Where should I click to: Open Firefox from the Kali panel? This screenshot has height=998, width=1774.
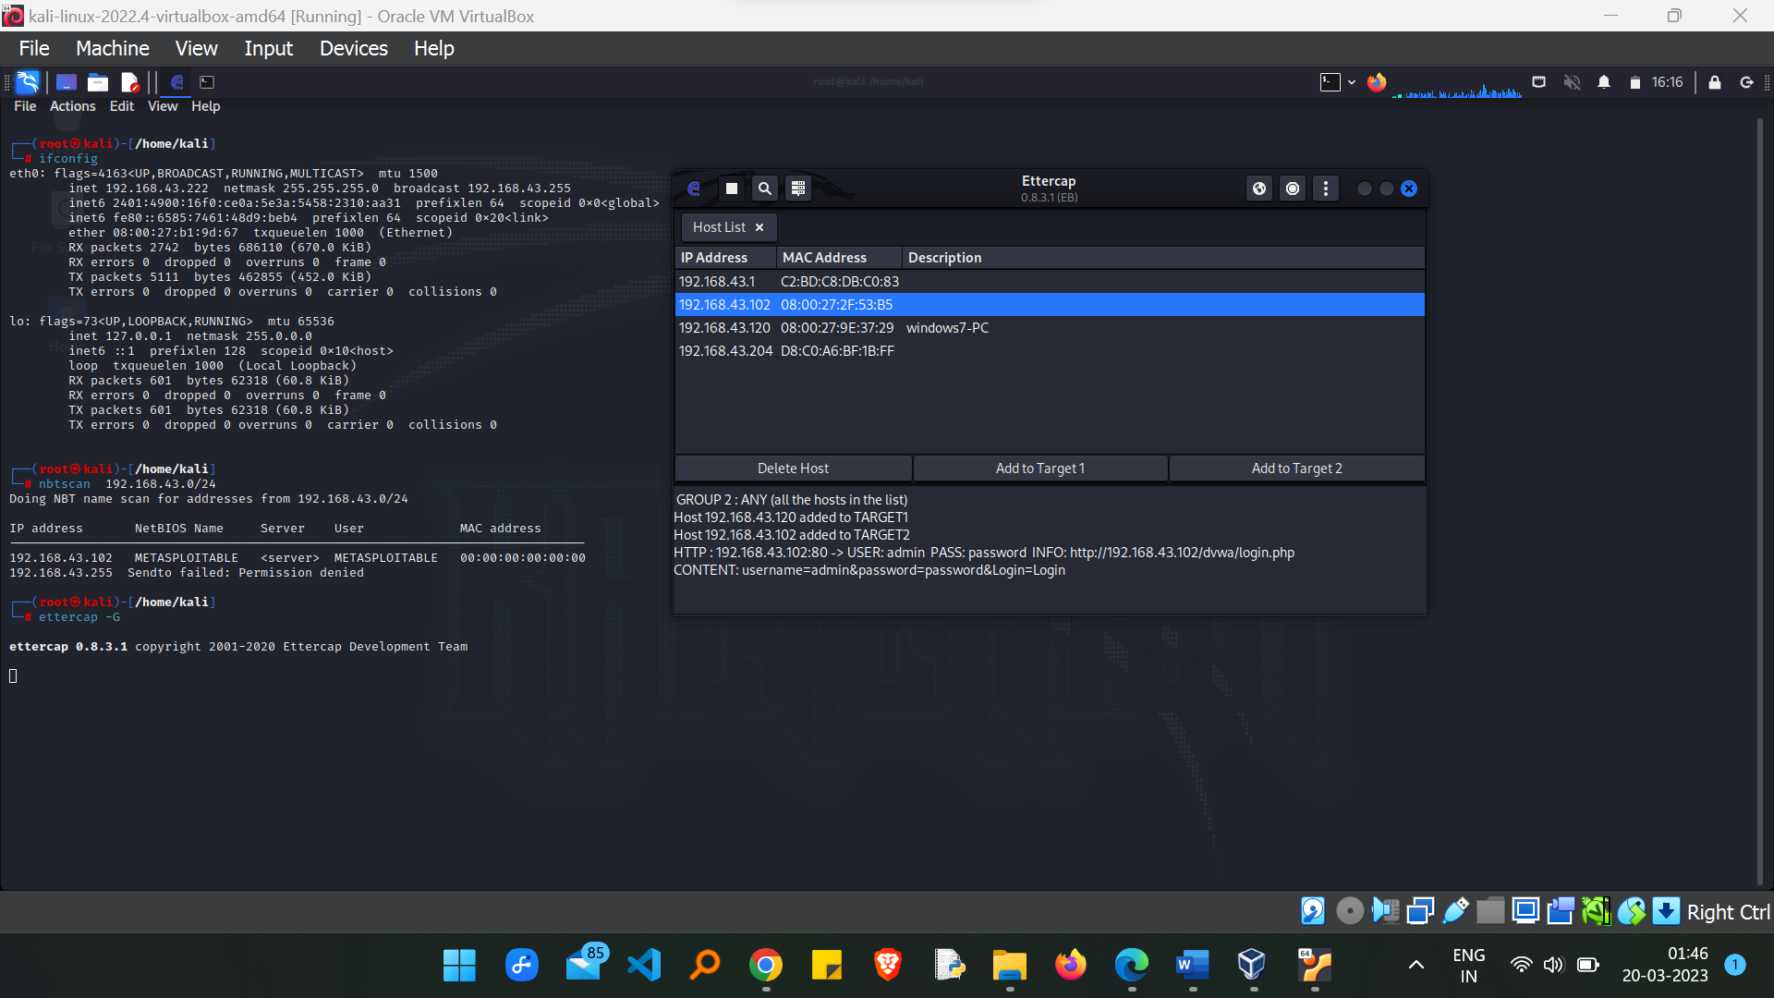click(1377, 82)
